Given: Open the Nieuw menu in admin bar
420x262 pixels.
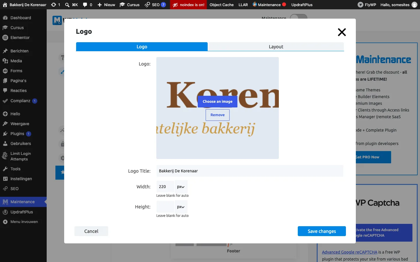Looking at the screenshot, I should (106, 5).
